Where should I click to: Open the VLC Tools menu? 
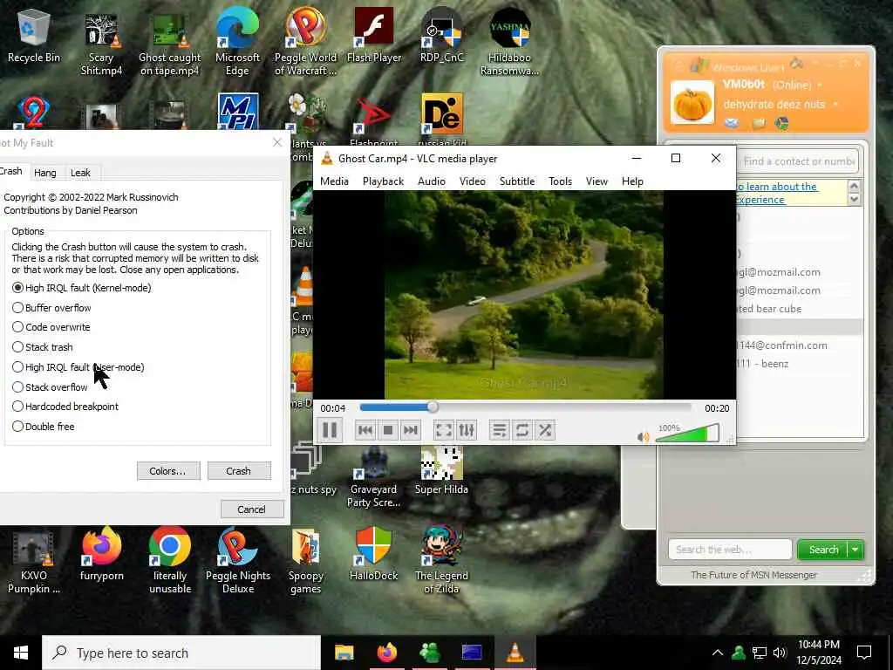click(561, 181)
